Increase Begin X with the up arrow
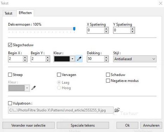The height and width of the screenshot is (132, 164). (x=25, y=57)
